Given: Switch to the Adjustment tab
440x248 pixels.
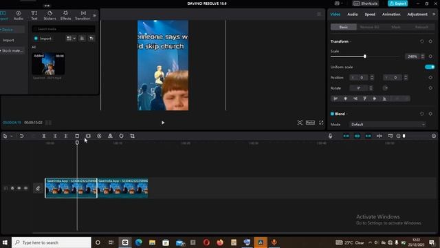Looking at the screenshot, I should pos(417,14).
